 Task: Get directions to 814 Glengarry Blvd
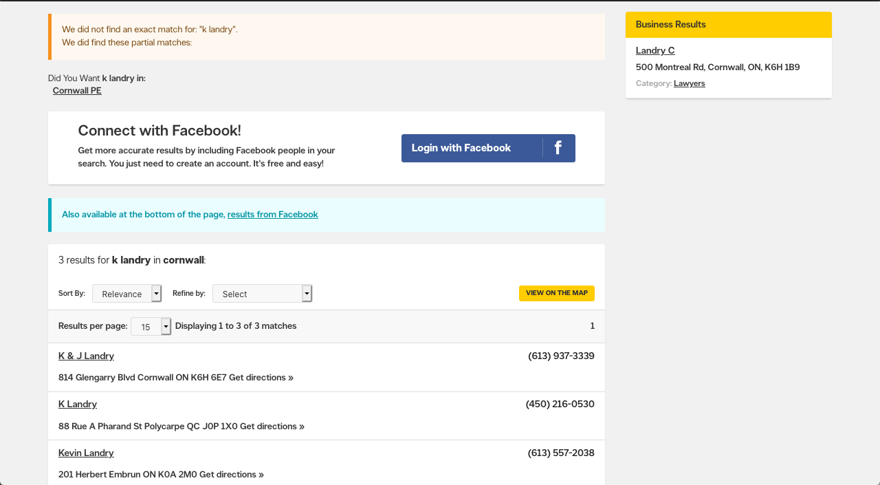261,378
